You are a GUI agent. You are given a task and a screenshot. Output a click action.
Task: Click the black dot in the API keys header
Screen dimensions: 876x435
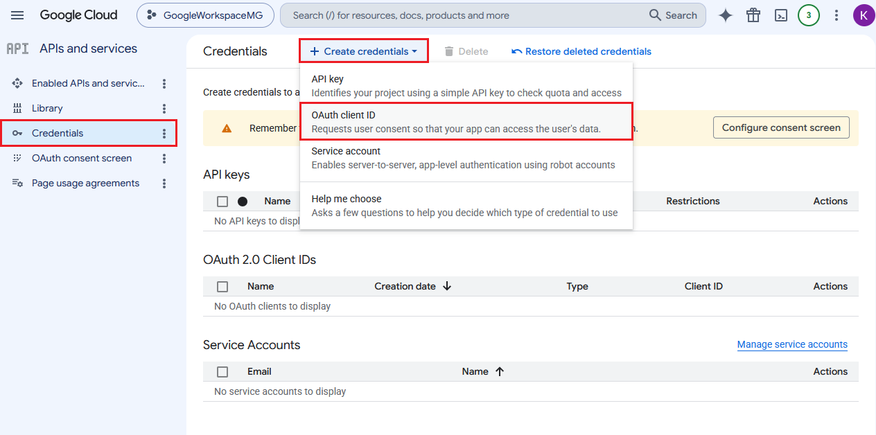point(243,202)
